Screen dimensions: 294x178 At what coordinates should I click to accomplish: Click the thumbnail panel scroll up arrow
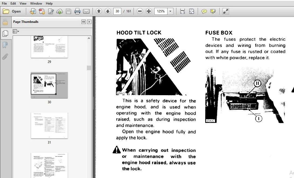(89, 38)
